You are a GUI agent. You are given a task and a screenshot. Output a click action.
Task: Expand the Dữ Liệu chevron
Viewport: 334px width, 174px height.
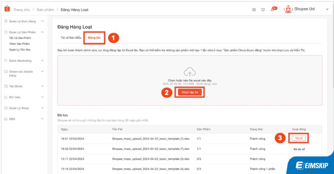pos(42,97)
